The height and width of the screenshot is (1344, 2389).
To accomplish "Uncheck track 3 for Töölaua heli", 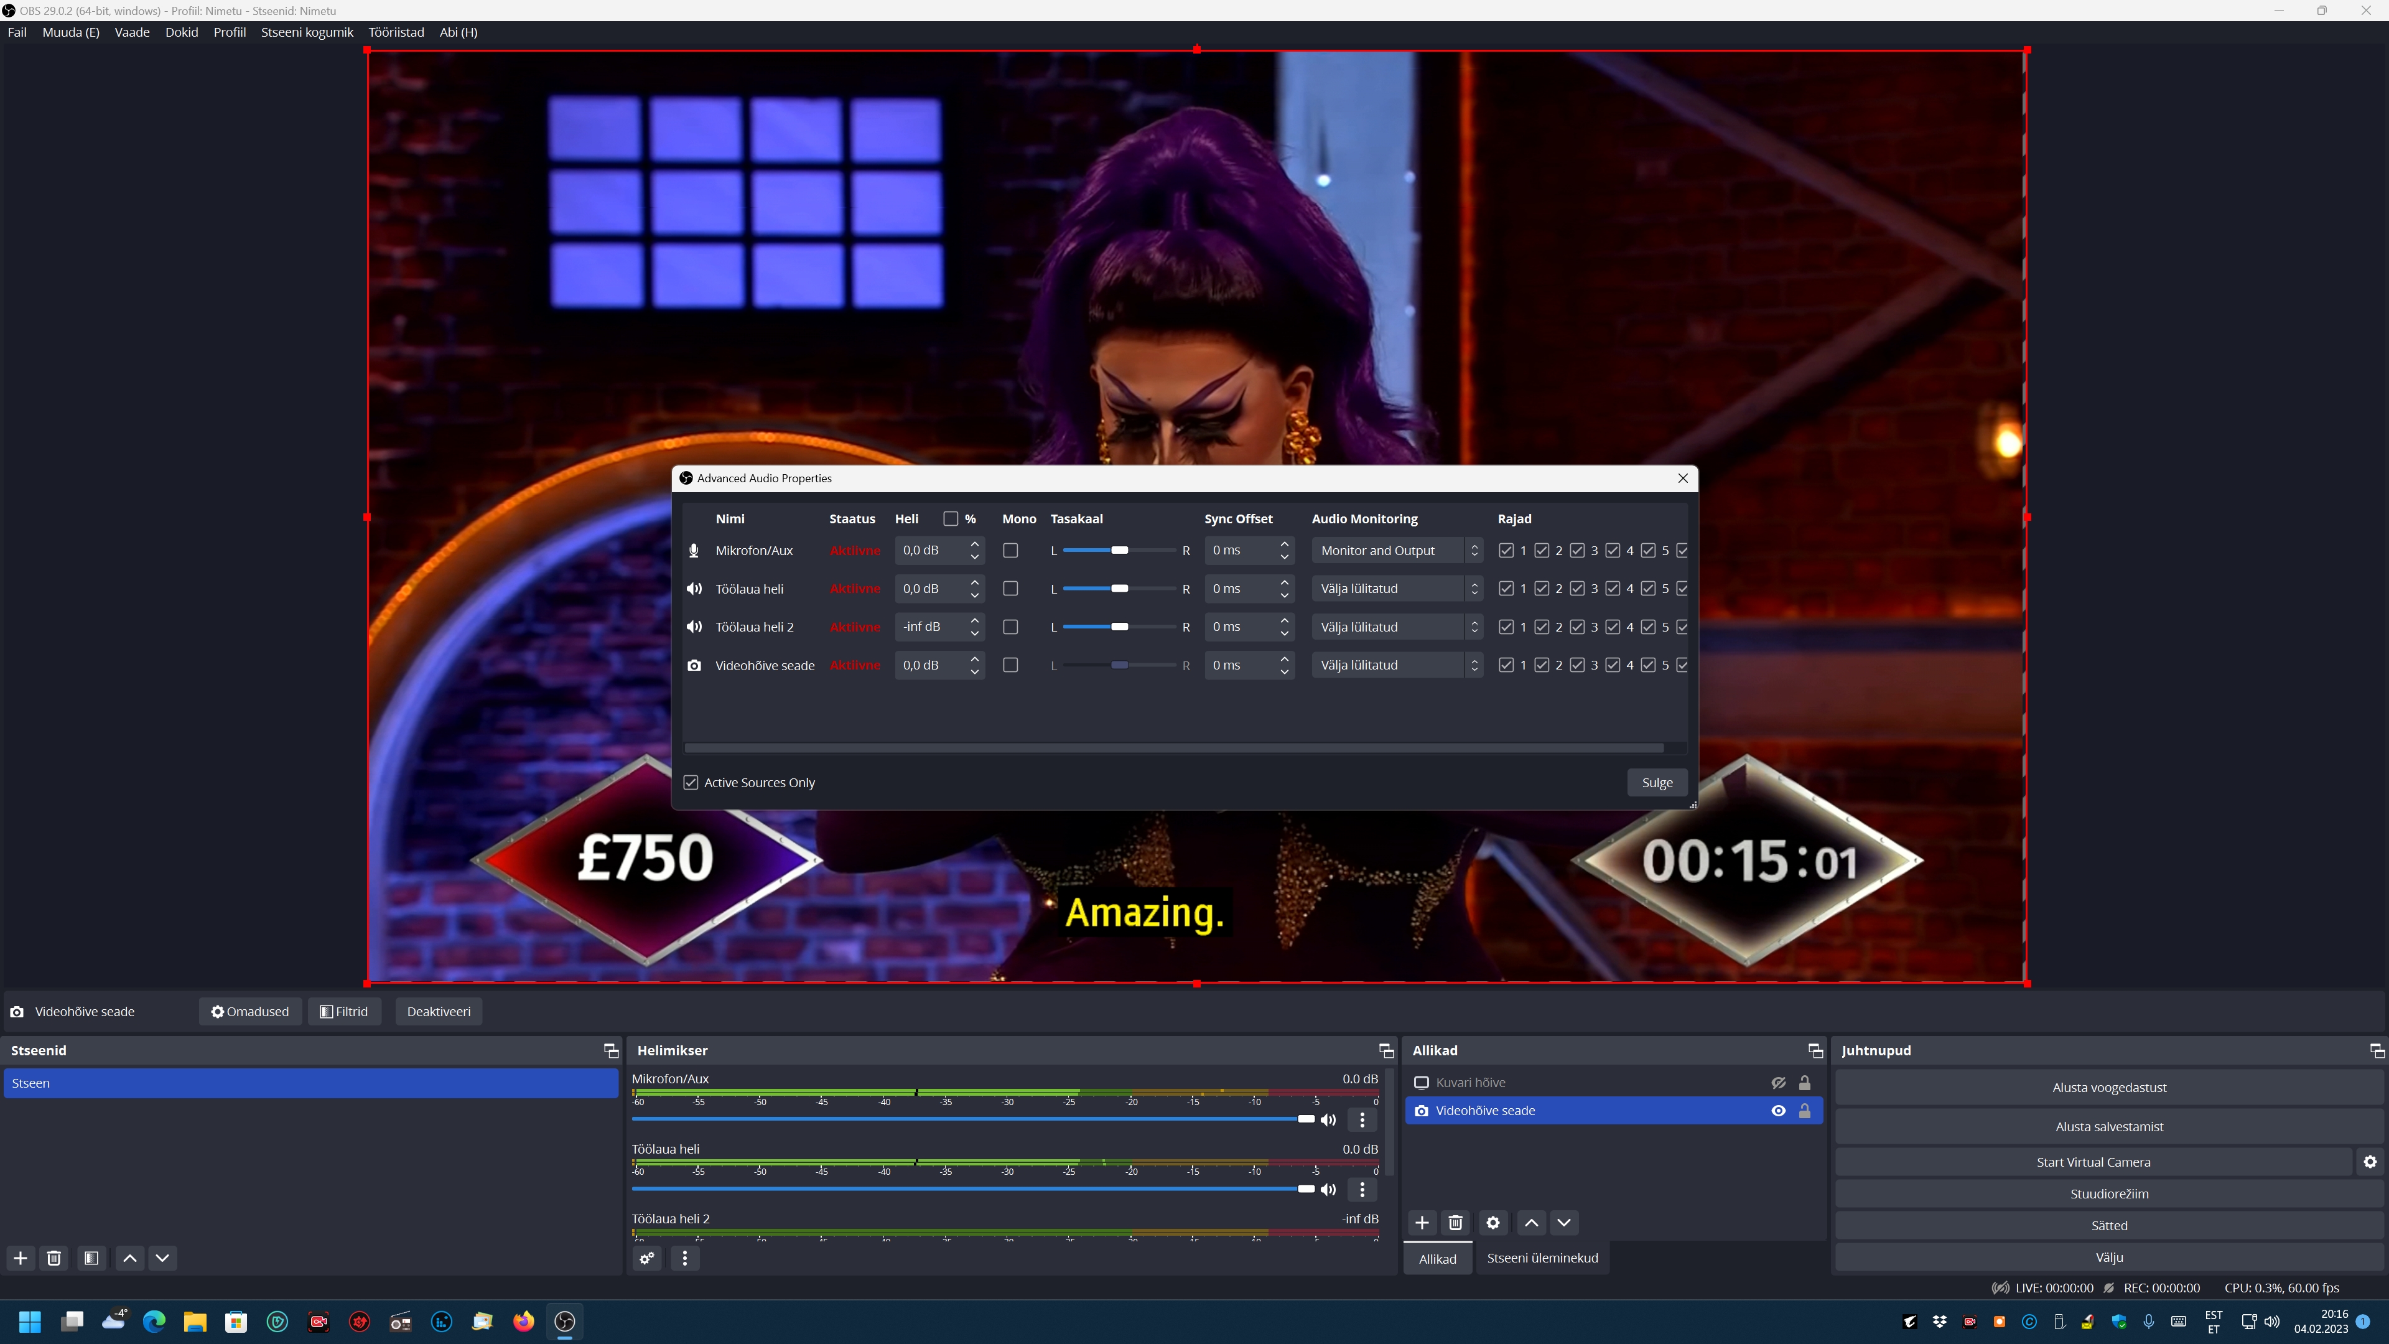I will 1578,588.
